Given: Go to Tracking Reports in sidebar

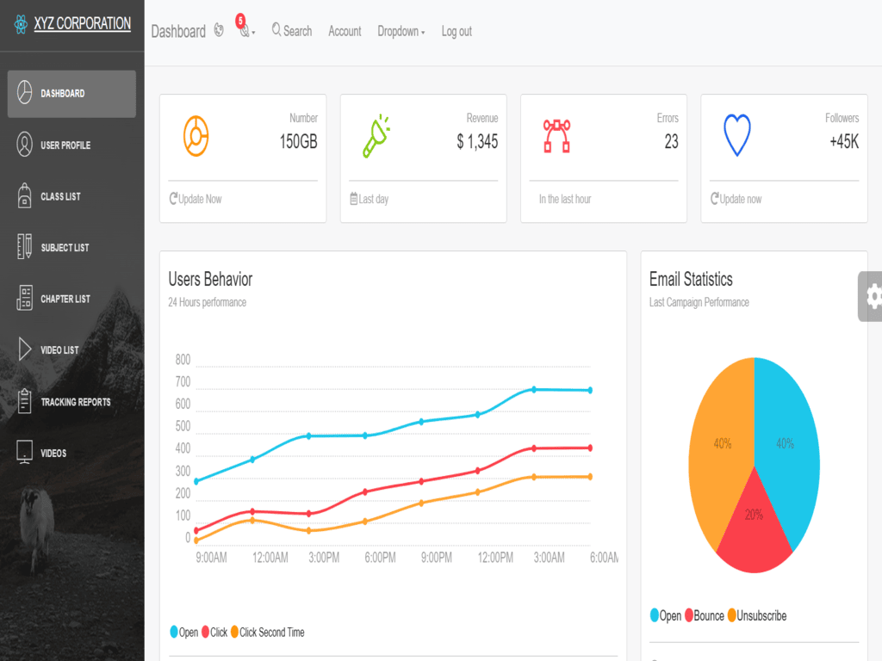Looking at the screenshot, I should point(75,402).
